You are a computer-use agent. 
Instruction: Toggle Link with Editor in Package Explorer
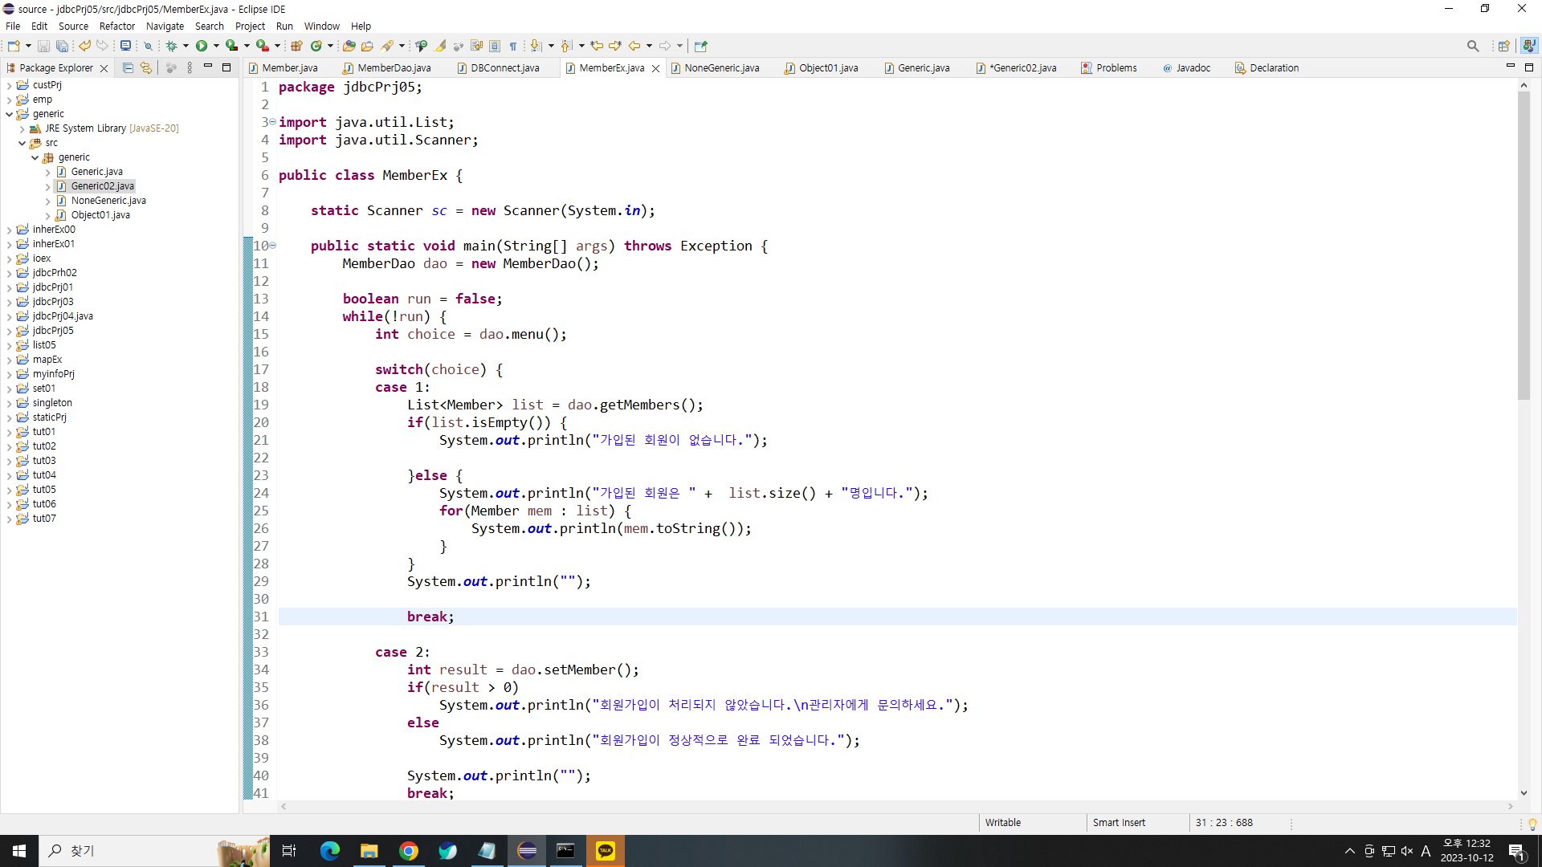click(x=146, y=68)
